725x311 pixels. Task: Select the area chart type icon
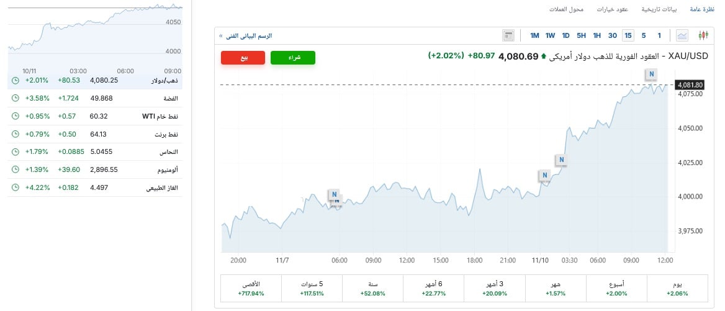(x=682, y=35)
